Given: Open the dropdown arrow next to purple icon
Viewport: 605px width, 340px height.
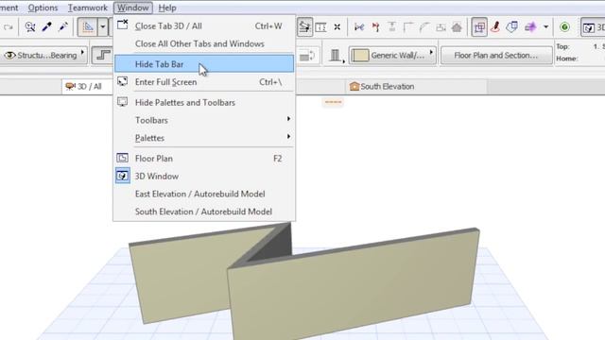Looking at the screenshot, I should coord(545,27).
